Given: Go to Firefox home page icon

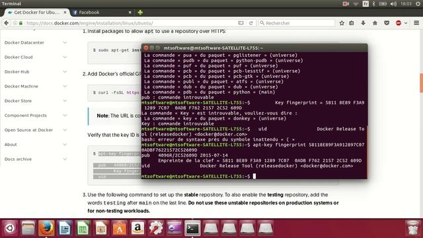Looking at the screenshot, I should [375, 23].
